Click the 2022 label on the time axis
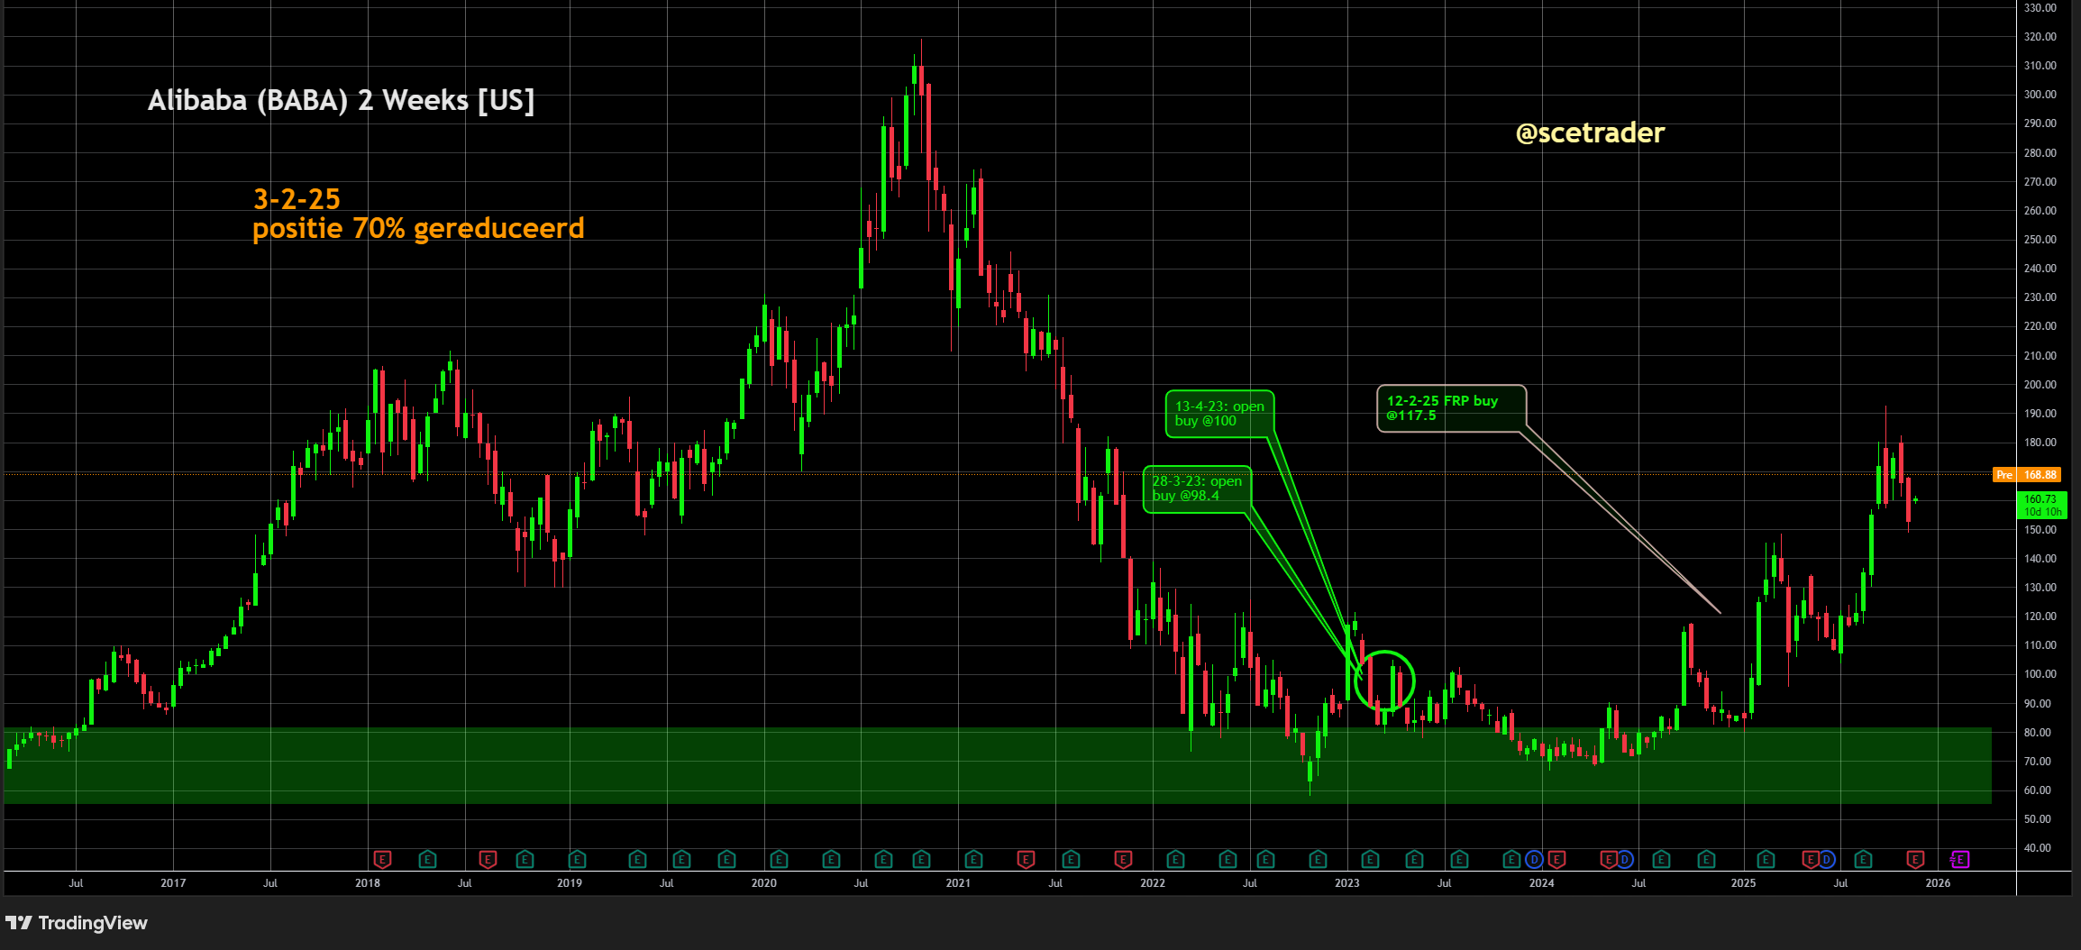This screenshot has width=2081, height=950. pyautogui.click(x=1152, y=883)
